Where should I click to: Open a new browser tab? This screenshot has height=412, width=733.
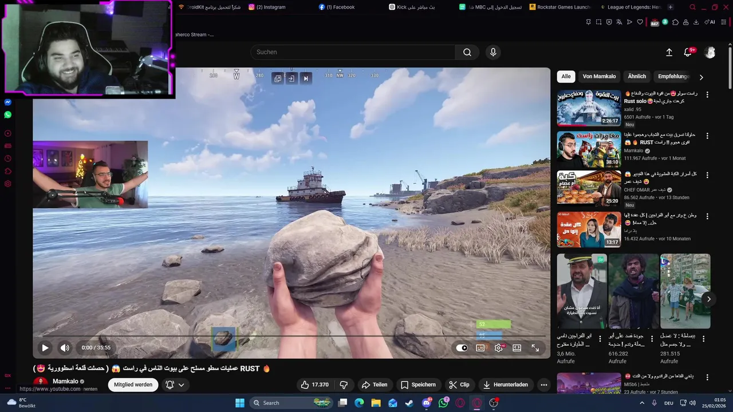pos(671,7)
